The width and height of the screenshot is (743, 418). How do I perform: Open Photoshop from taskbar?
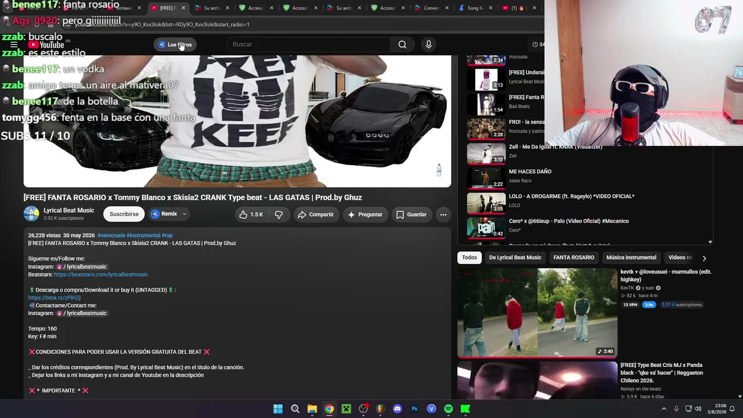[x=414, y=409]
